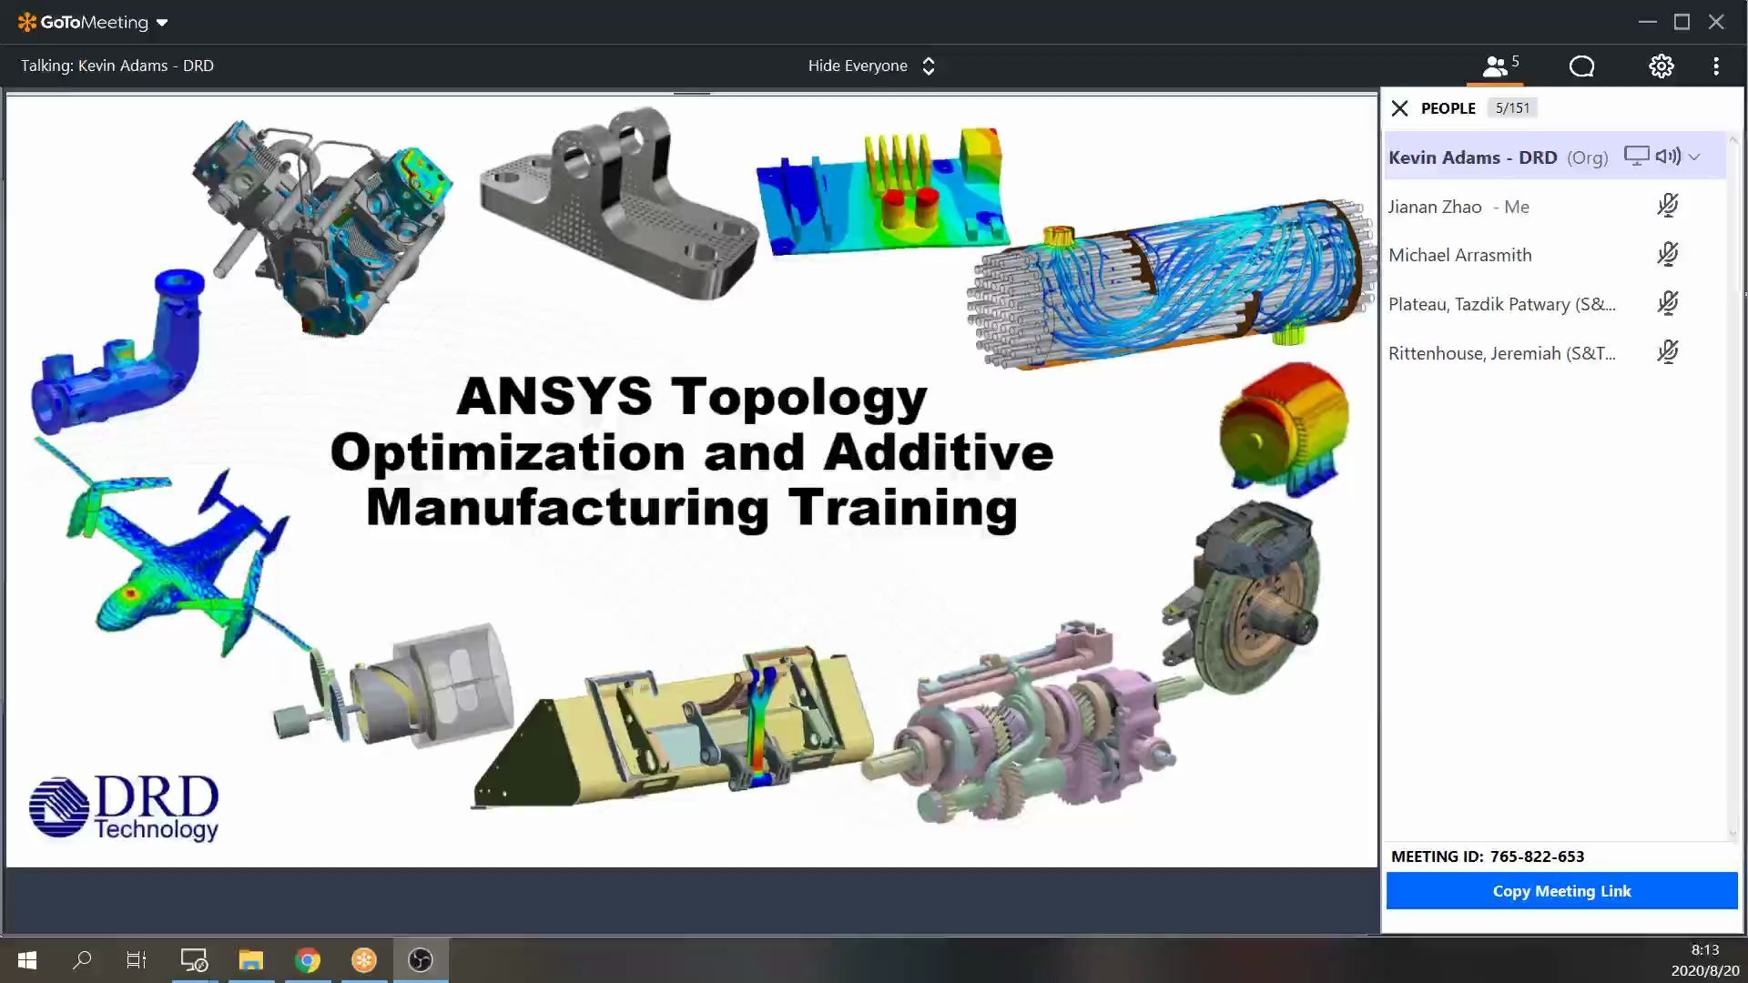Image resolution: width=1748 pixels, height=983 pixels.
Task: Close the People panel with the X
Action: point(1399,107)
